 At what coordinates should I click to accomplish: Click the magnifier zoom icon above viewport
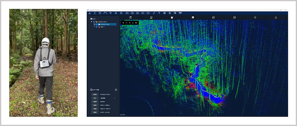click(x=255, y=17)
